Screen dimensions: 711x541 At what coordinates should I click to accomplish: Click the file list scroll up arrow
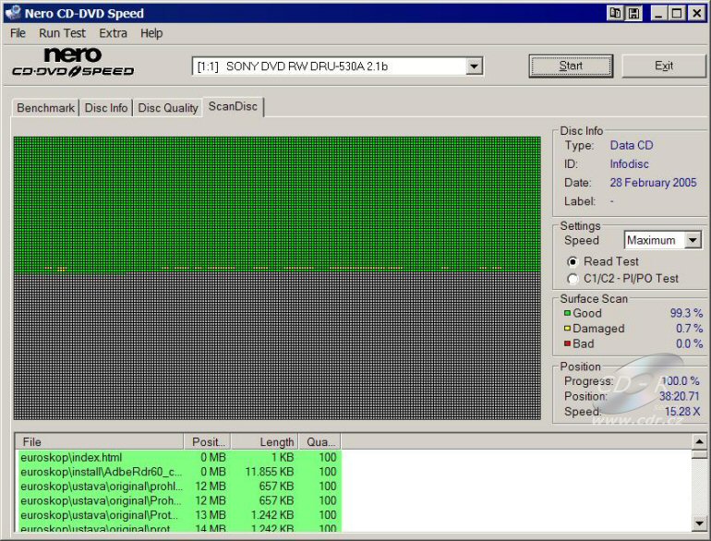[x=699, y=441]
